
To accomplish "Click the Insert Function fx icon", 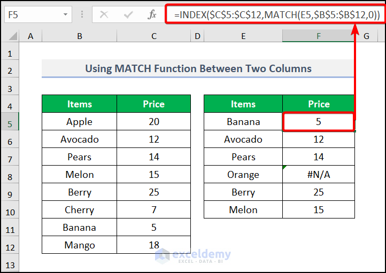I will (152, 15).
